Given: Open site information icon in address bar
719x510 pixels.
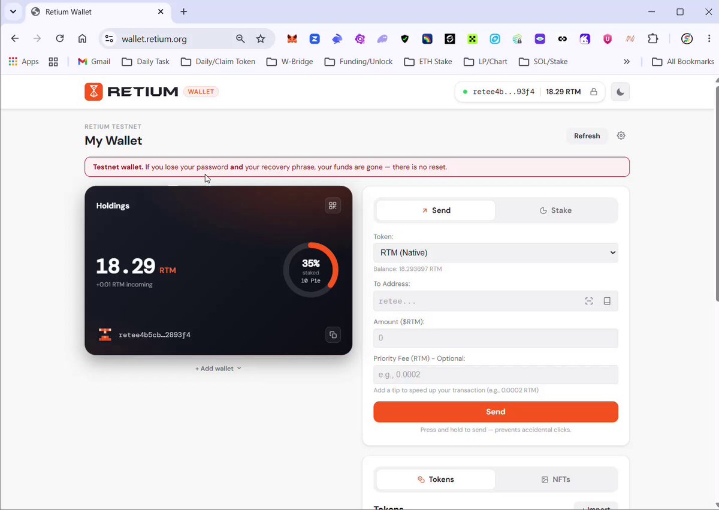Looking at the screenshot, I should [x=108, y=39].
